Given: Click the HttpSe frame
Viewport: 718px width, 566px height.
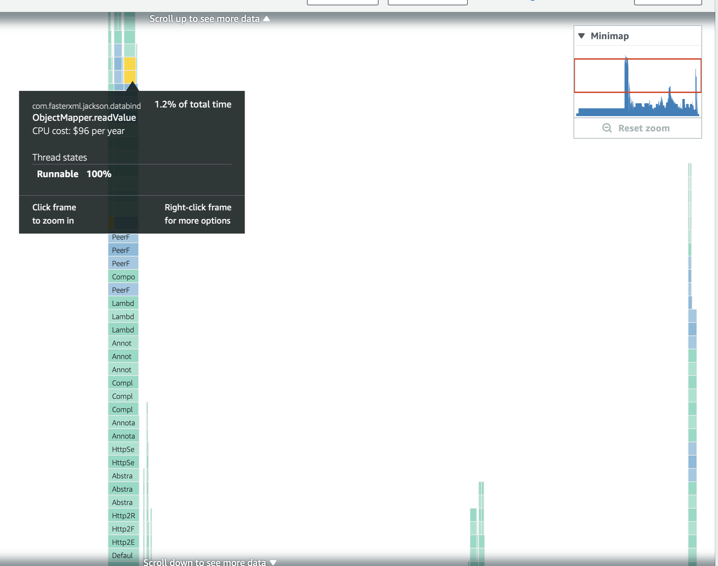Looking at the screenshot, I should 123,449.
